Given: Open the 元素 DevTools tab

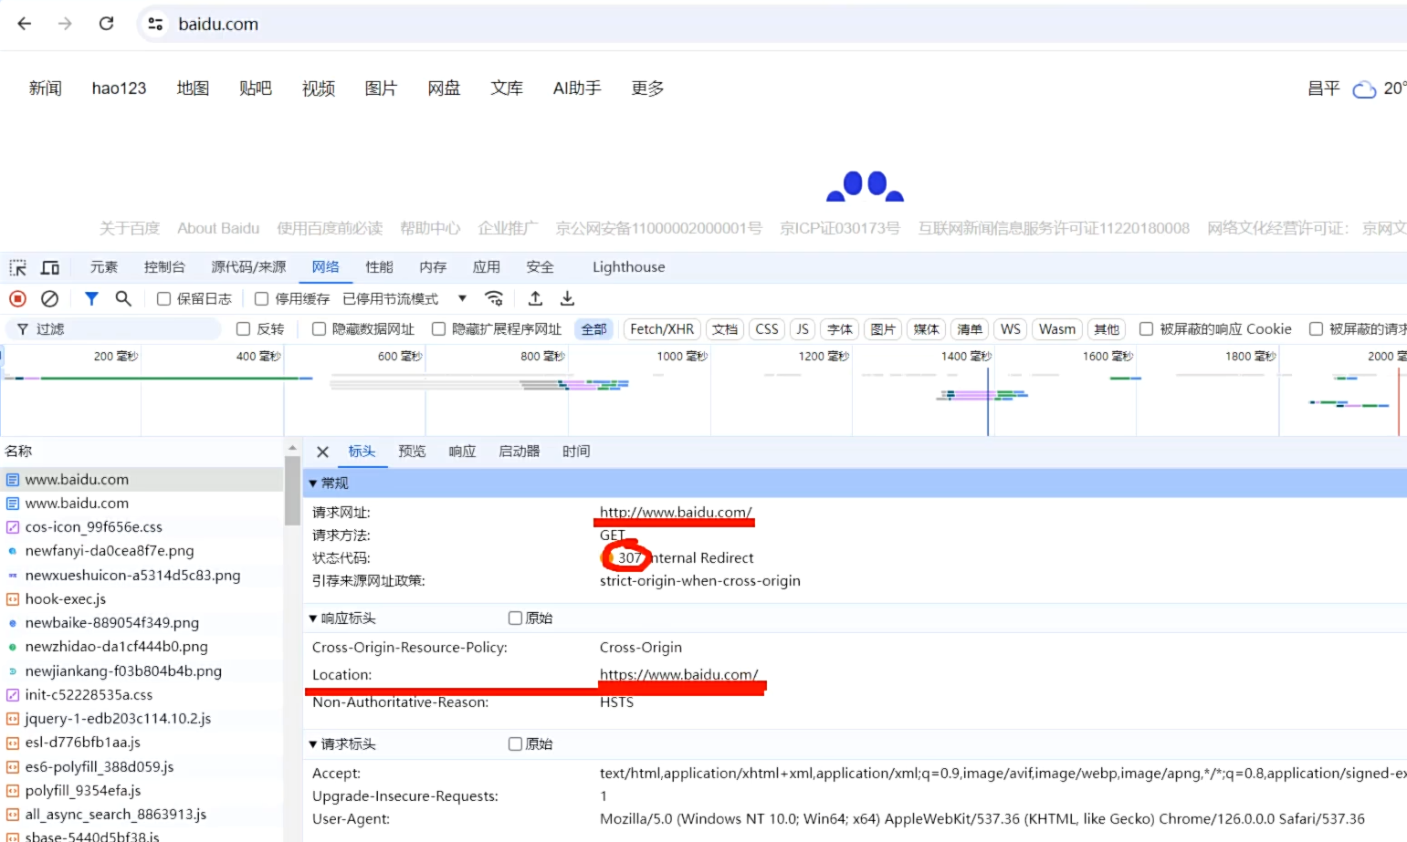Looking at the screenshot, I should click(104, 267).
